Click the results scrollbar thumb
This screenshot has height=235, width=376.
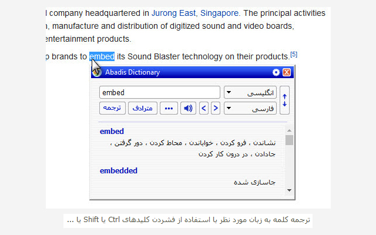(289, 140)
